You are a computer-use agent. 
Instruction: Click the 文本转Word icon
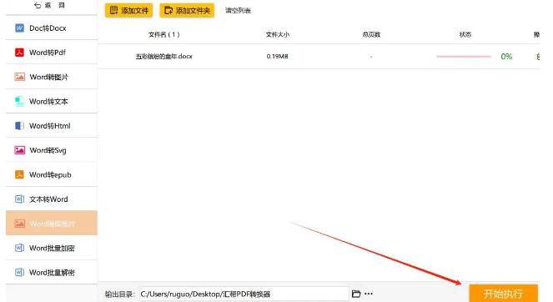coord(19,199)
